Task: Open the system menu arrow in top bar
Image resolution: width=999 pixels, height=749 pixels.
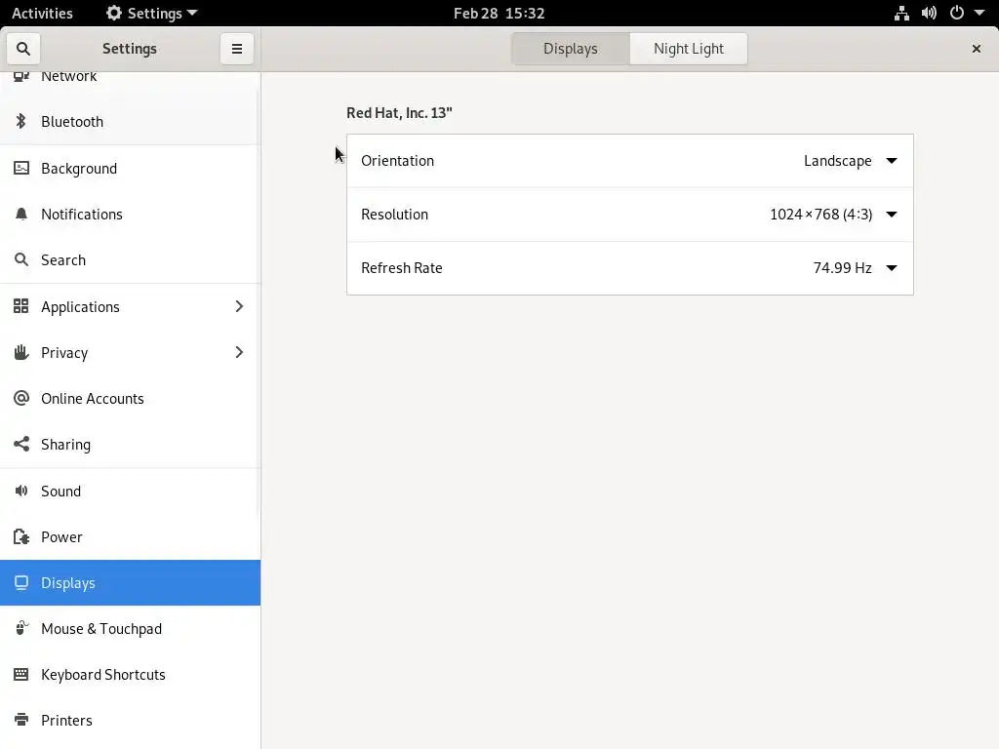Action: [979, 13]
